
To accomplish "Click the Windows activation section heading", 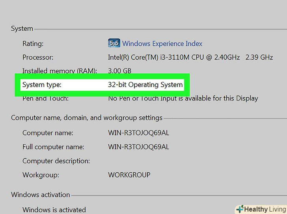I will [40, 194].
